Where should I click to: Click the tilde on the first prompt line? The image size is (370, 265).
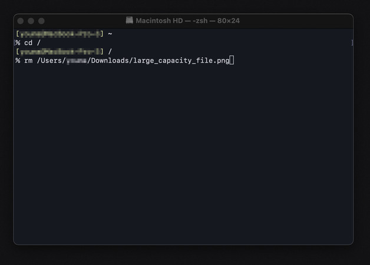110,34
